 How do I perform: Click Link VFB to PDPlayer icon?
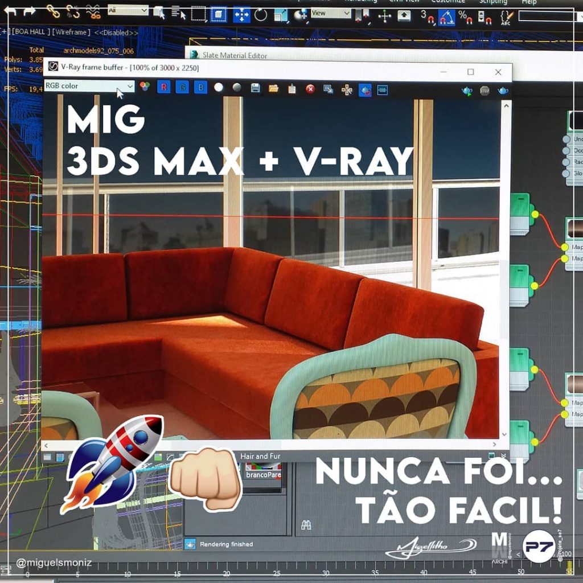383,90
